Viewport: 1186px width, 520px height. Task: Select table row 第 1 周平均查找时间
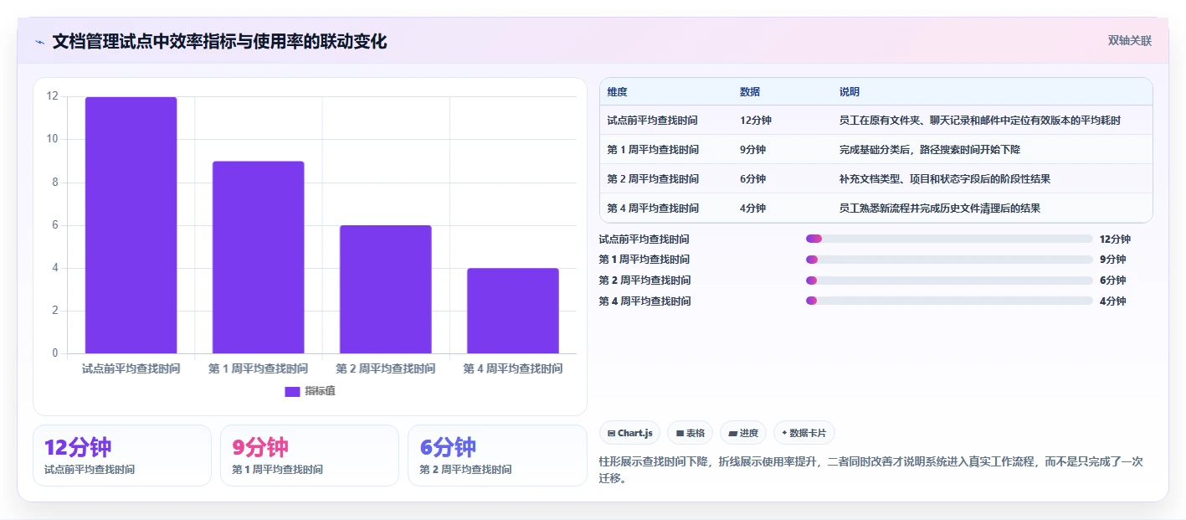point(876,150)
